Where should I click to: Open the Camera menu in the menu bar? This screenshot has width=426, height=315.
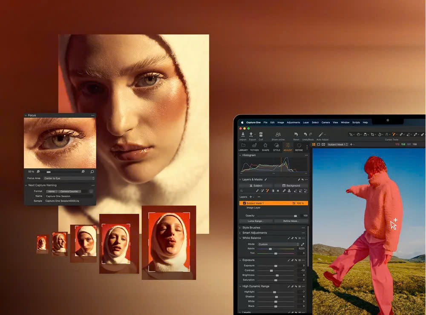pyautogui.click(x=325, y=123)
